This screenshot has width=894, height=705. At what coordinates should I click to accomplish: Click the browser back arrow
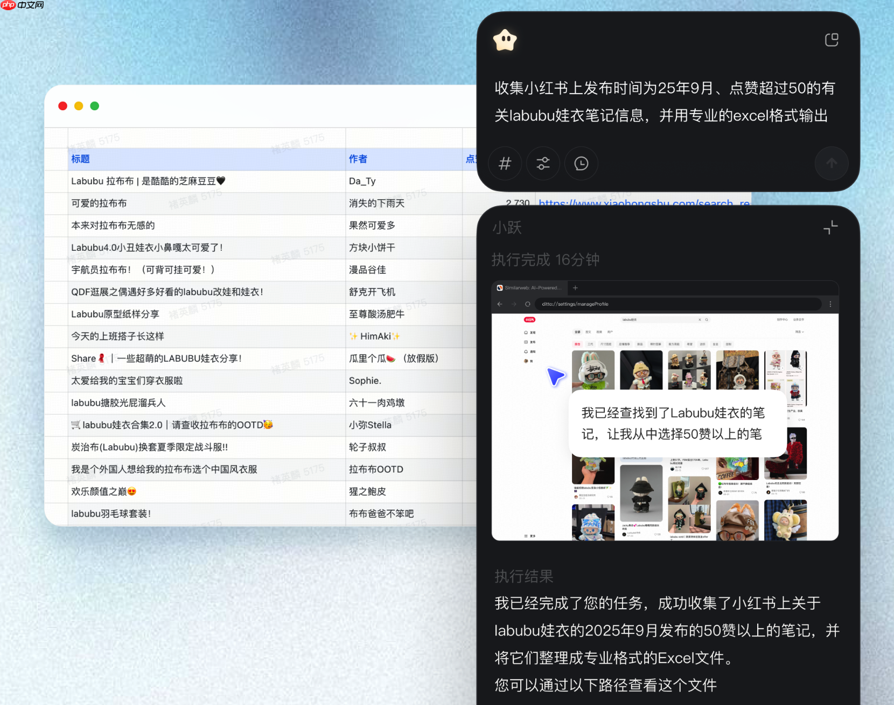point(500,304)
